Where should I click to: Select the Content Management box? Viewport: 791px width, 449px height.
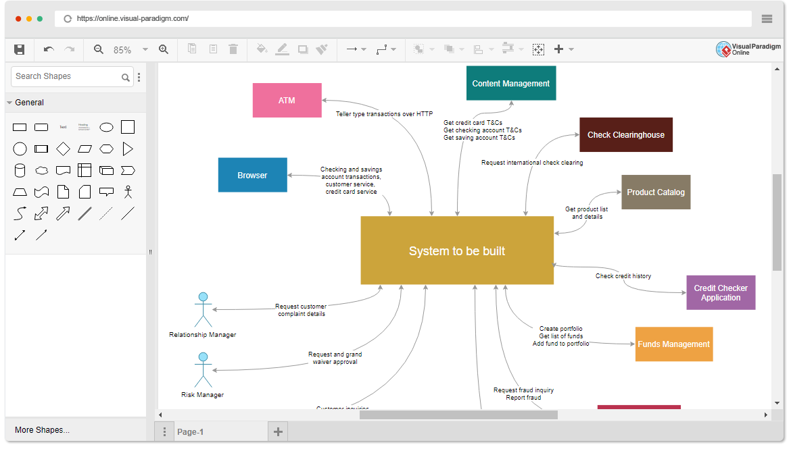pos(511,83)
